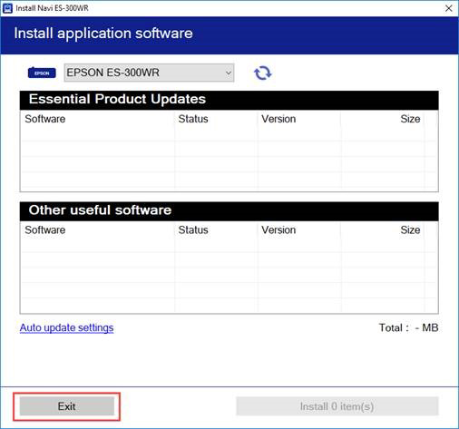Viewport: 459px width, 429px height.
Task: Click the Other useful software heading
Action: pos(100,210)
